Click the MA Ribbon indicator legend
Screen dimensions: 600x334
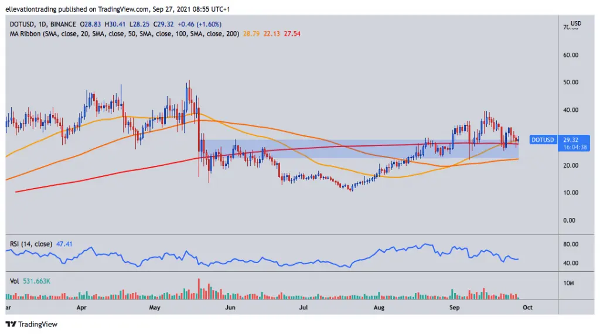(124, 33)
